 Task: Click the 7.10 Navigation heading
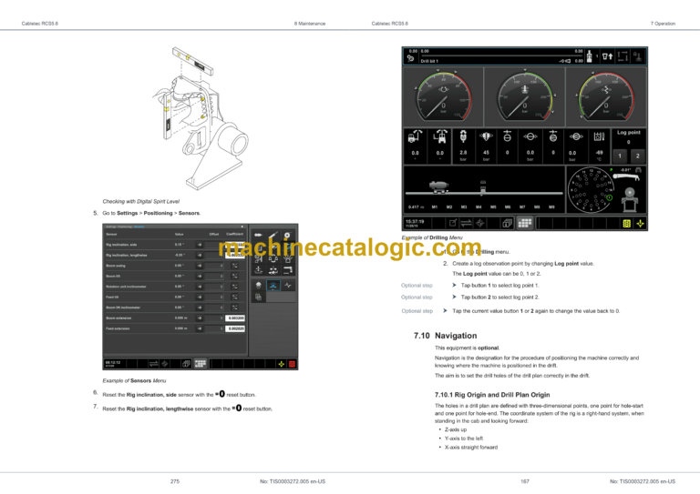pos(445,336)
